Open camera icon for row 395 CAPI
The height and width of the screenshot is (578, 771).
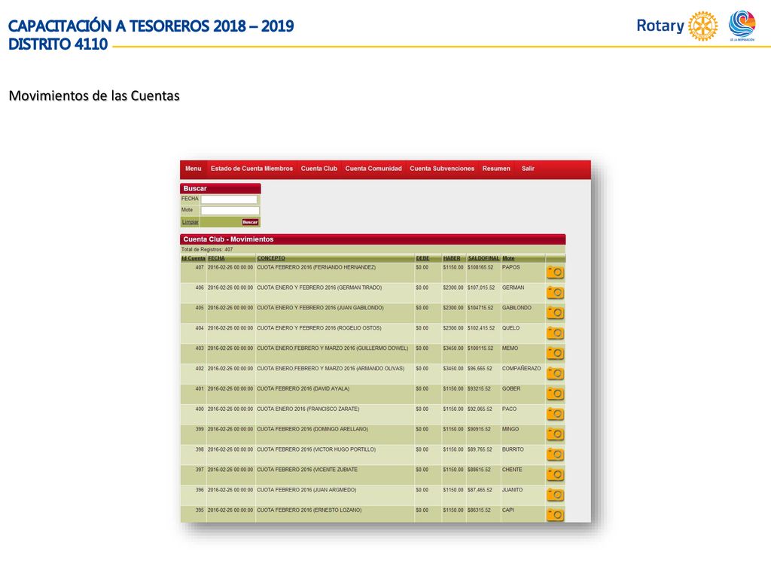point(555,515)
